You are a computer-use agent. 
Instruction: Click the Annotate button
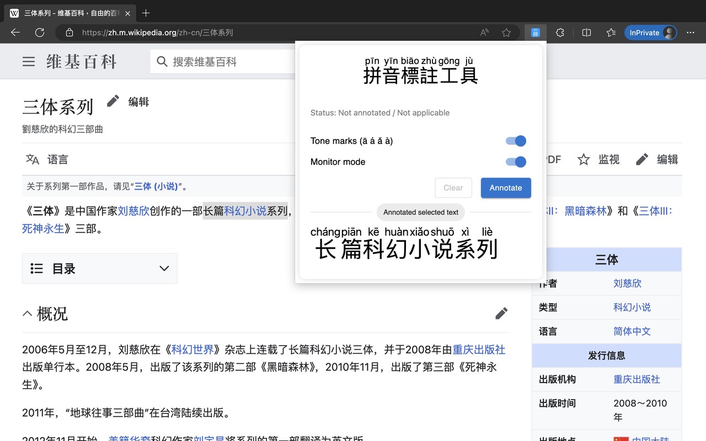(506, 188)
